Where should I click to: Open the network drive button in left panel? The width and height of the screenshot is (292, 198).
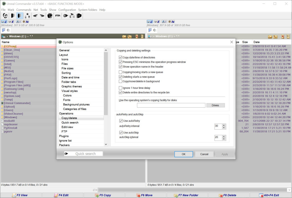click(x=18, y=22)
